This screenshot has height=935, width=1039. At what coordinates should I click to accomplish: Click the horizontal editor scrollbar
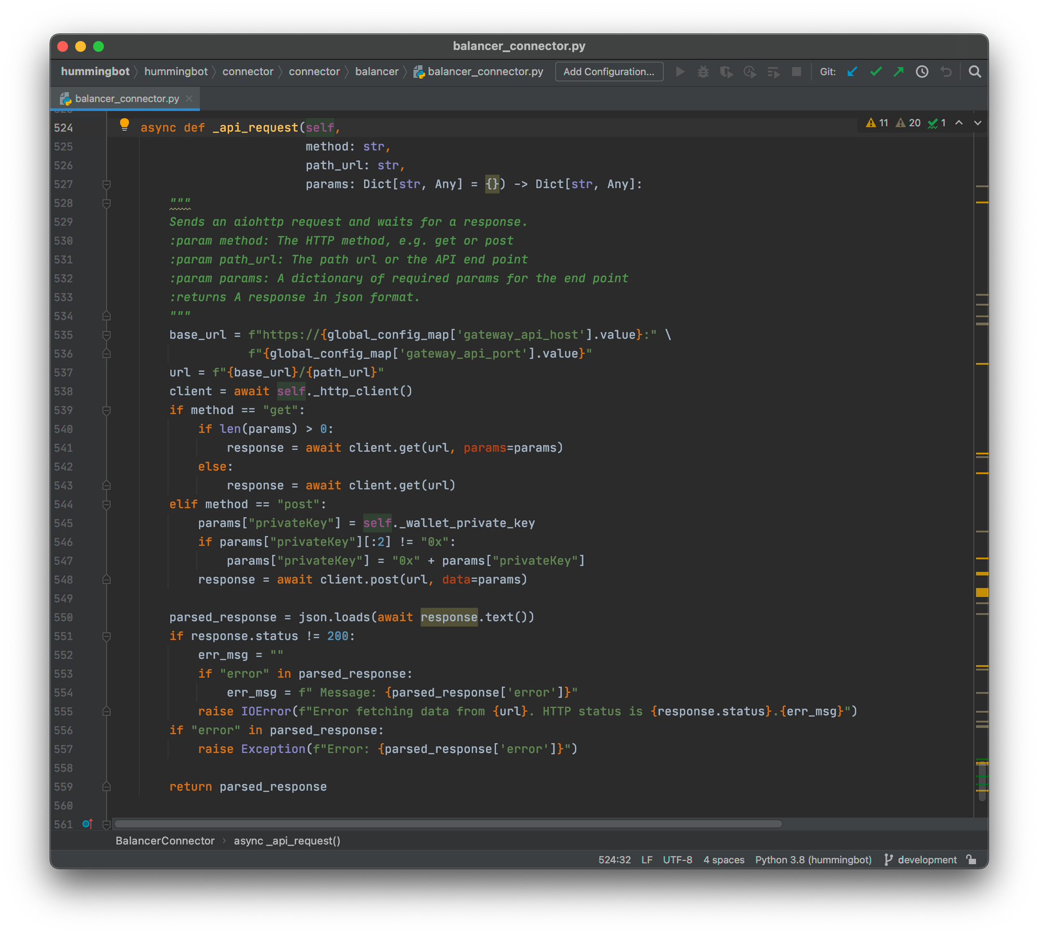(x=448, y=824)
